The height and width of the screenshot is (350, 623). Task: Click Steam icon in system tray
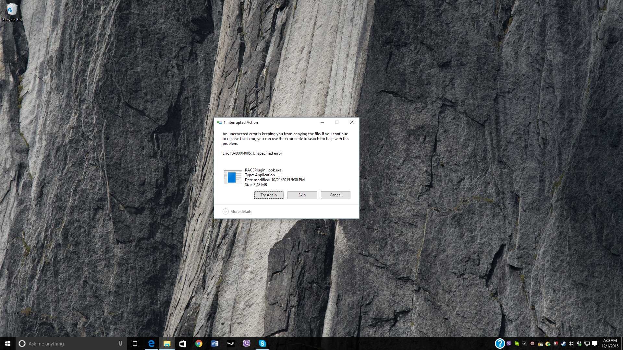coord(563,344)
